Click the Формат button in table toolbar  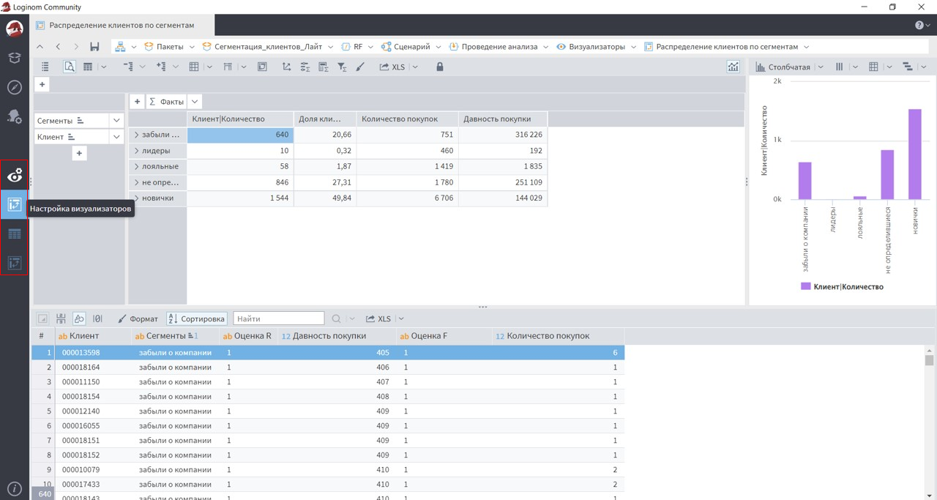[138, 319]
